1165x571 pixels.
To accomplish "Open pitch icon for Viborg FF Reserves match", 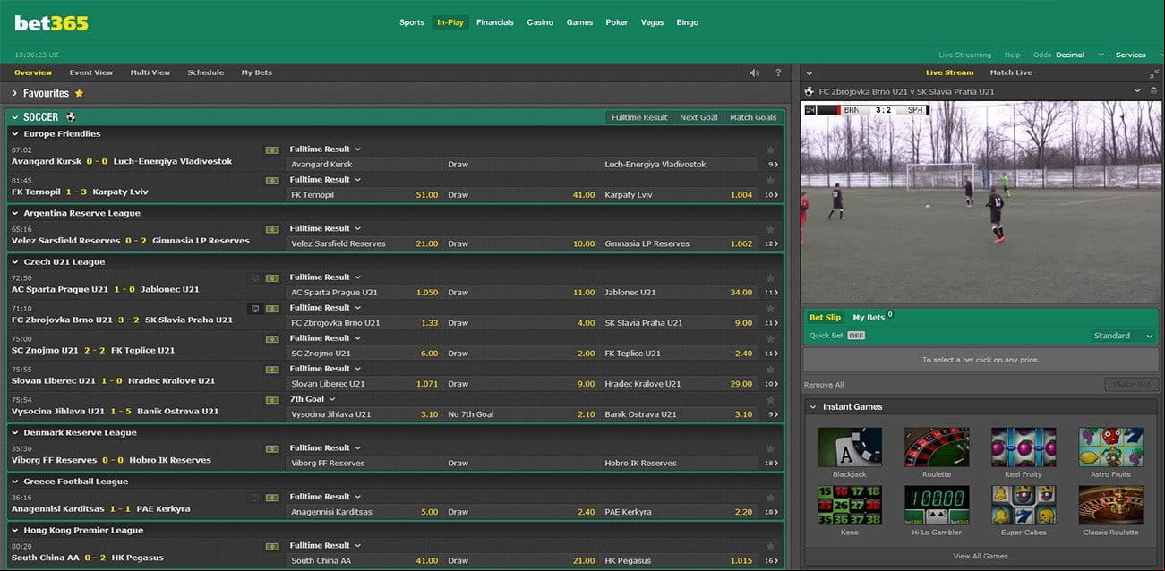I will click(x=272, y=448).
